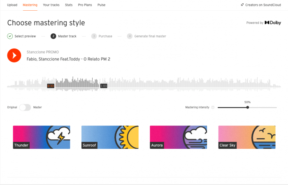Click the 1:03 end marker on waveform
The height and width of the screenshot is (185, 288).
point(104,86)
